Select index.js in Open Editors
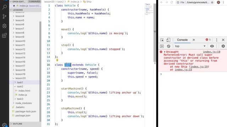Viewport: 227px width, 127px height. 25,6
